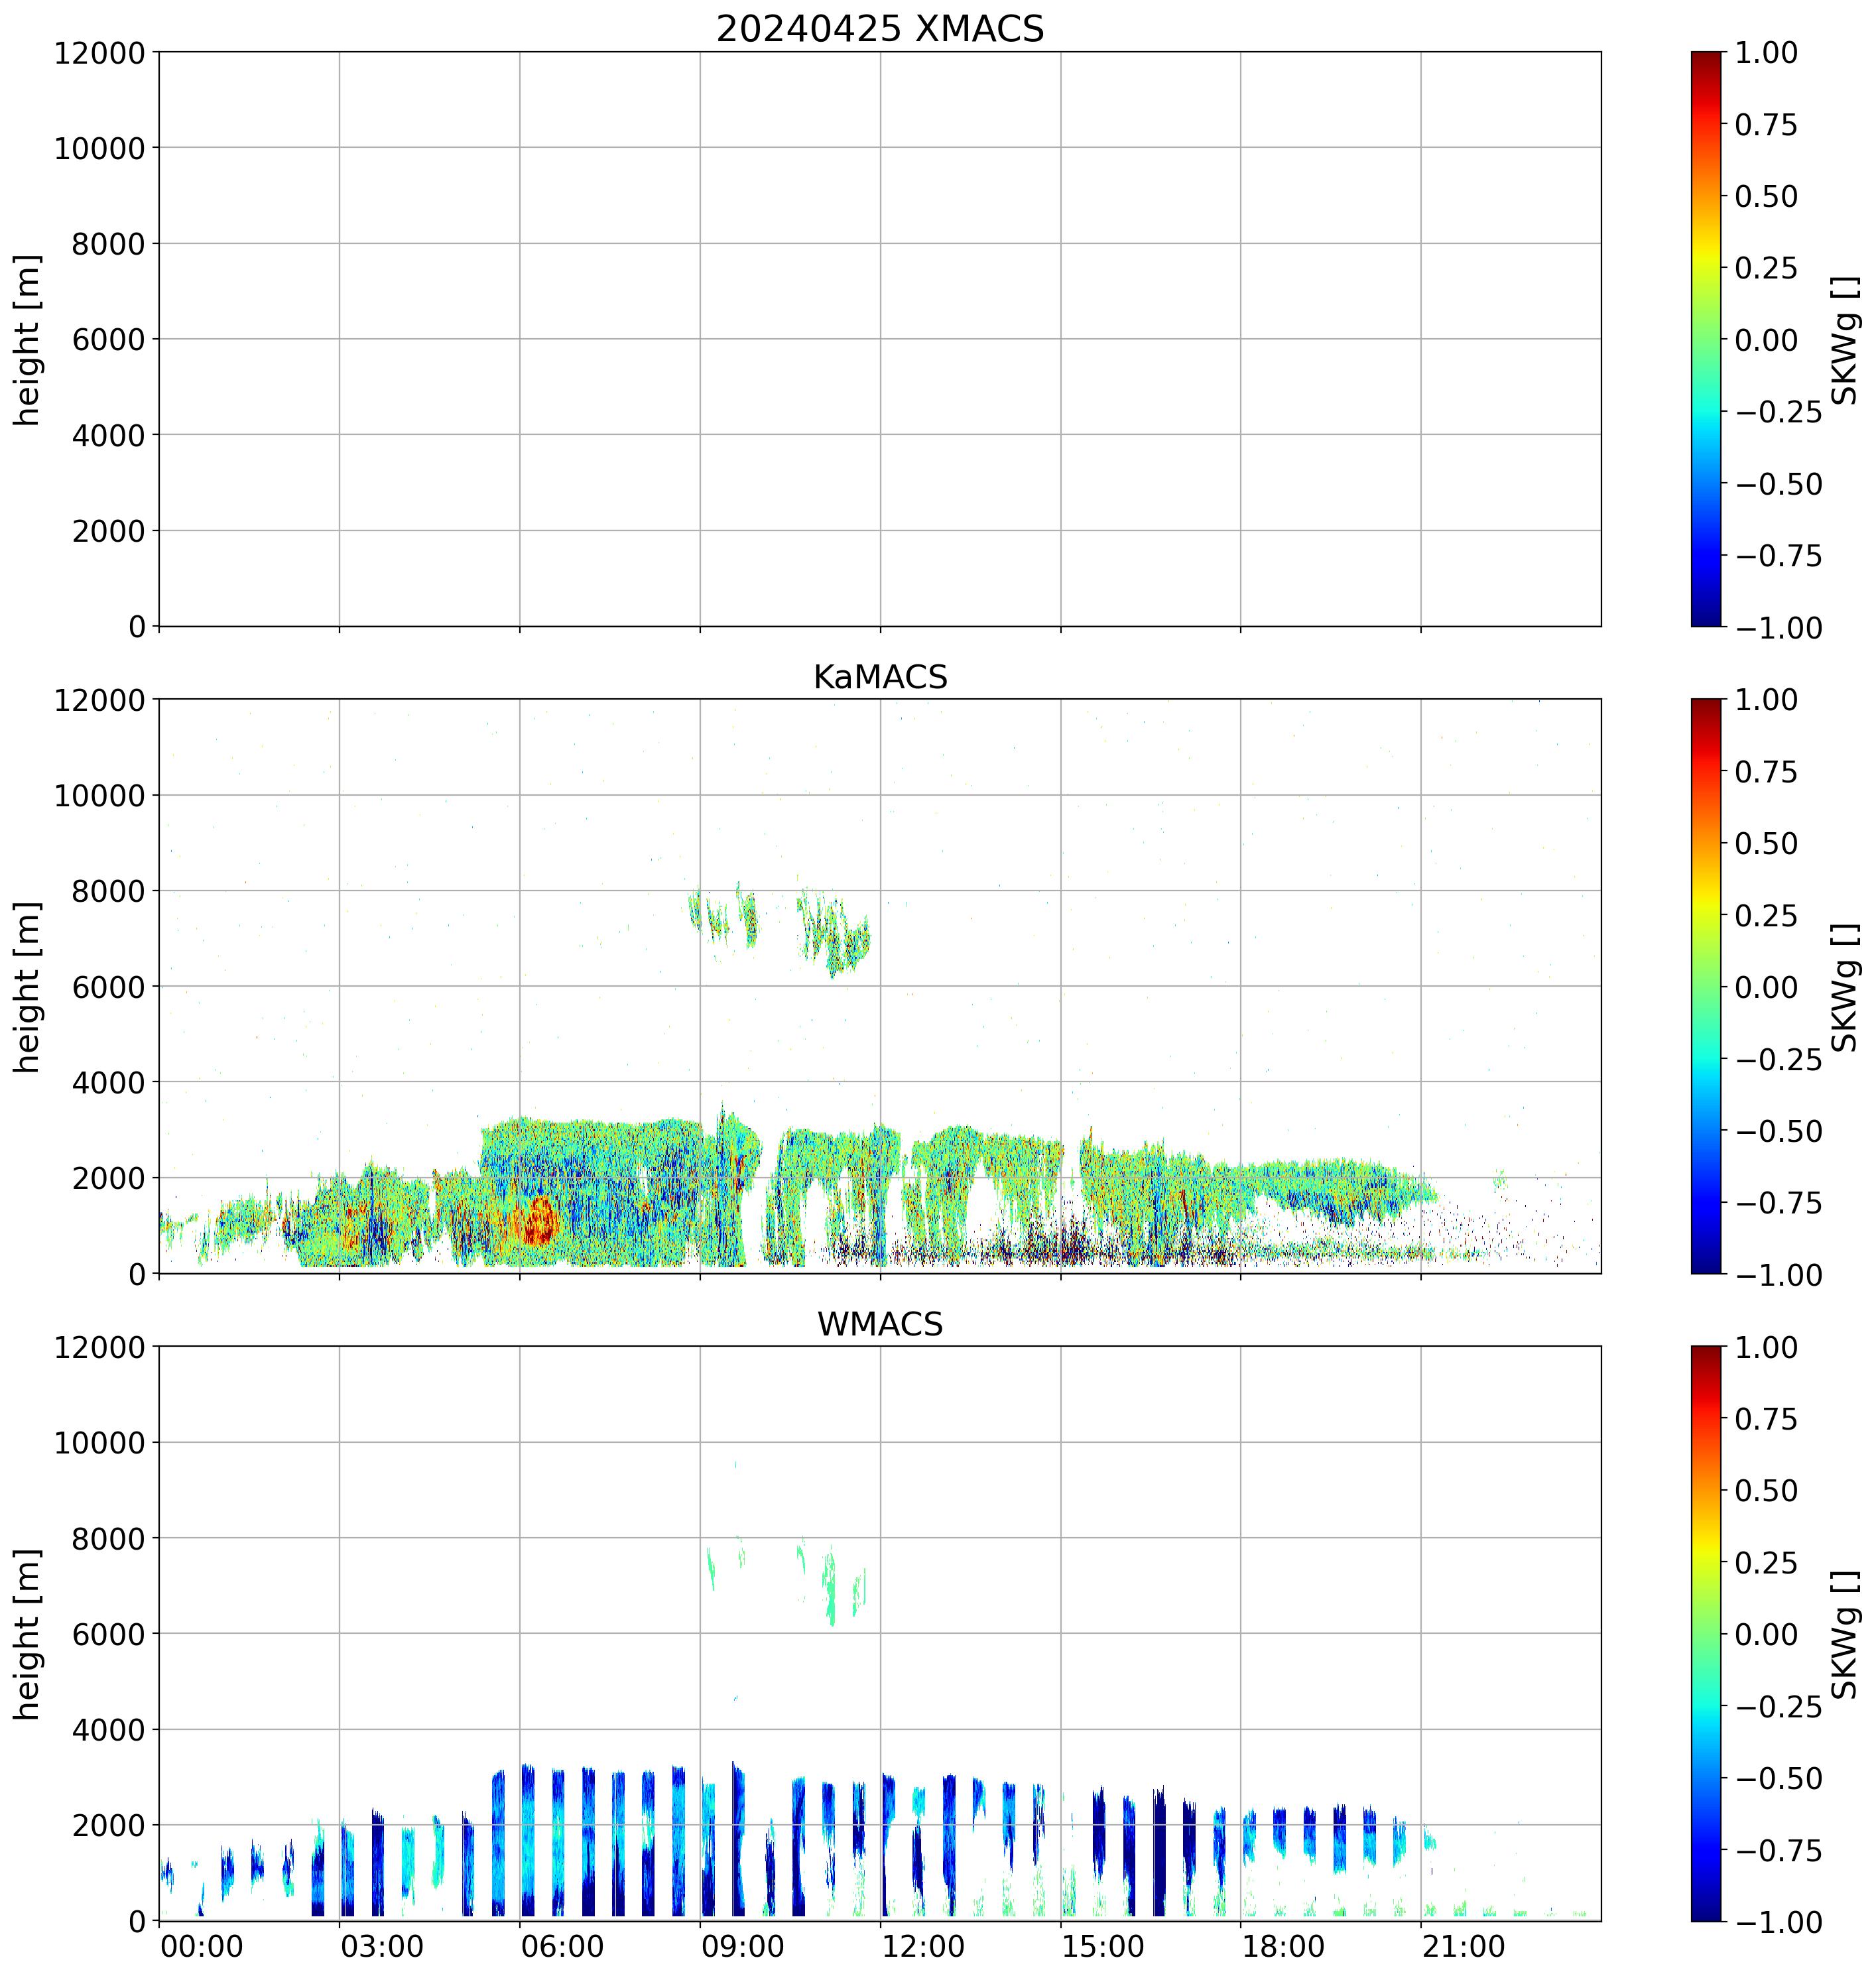Click the 20240425 XMACS plot title
The width and height of the screenshot is (1876, 1976).
(x=879, y=28)
